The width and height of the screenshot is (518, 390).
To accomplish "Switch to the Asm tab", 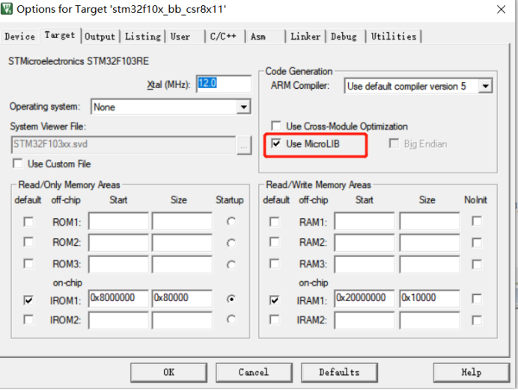I will coord(258,37).
